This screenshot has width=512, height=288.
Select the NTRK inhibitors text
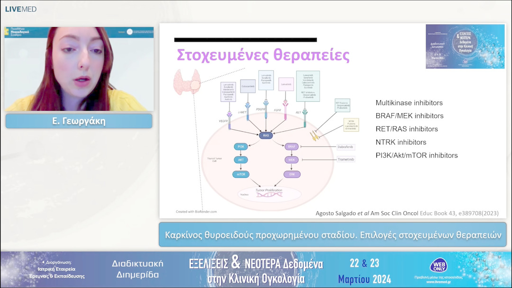pos(401,142)
